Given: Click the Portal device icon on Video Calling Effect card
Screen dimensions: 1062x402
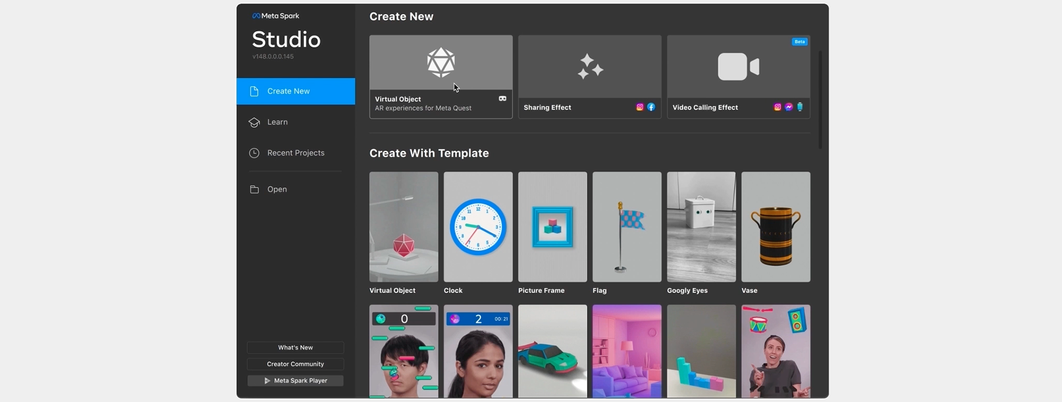Looking at the screenshot, I should 800,107.
